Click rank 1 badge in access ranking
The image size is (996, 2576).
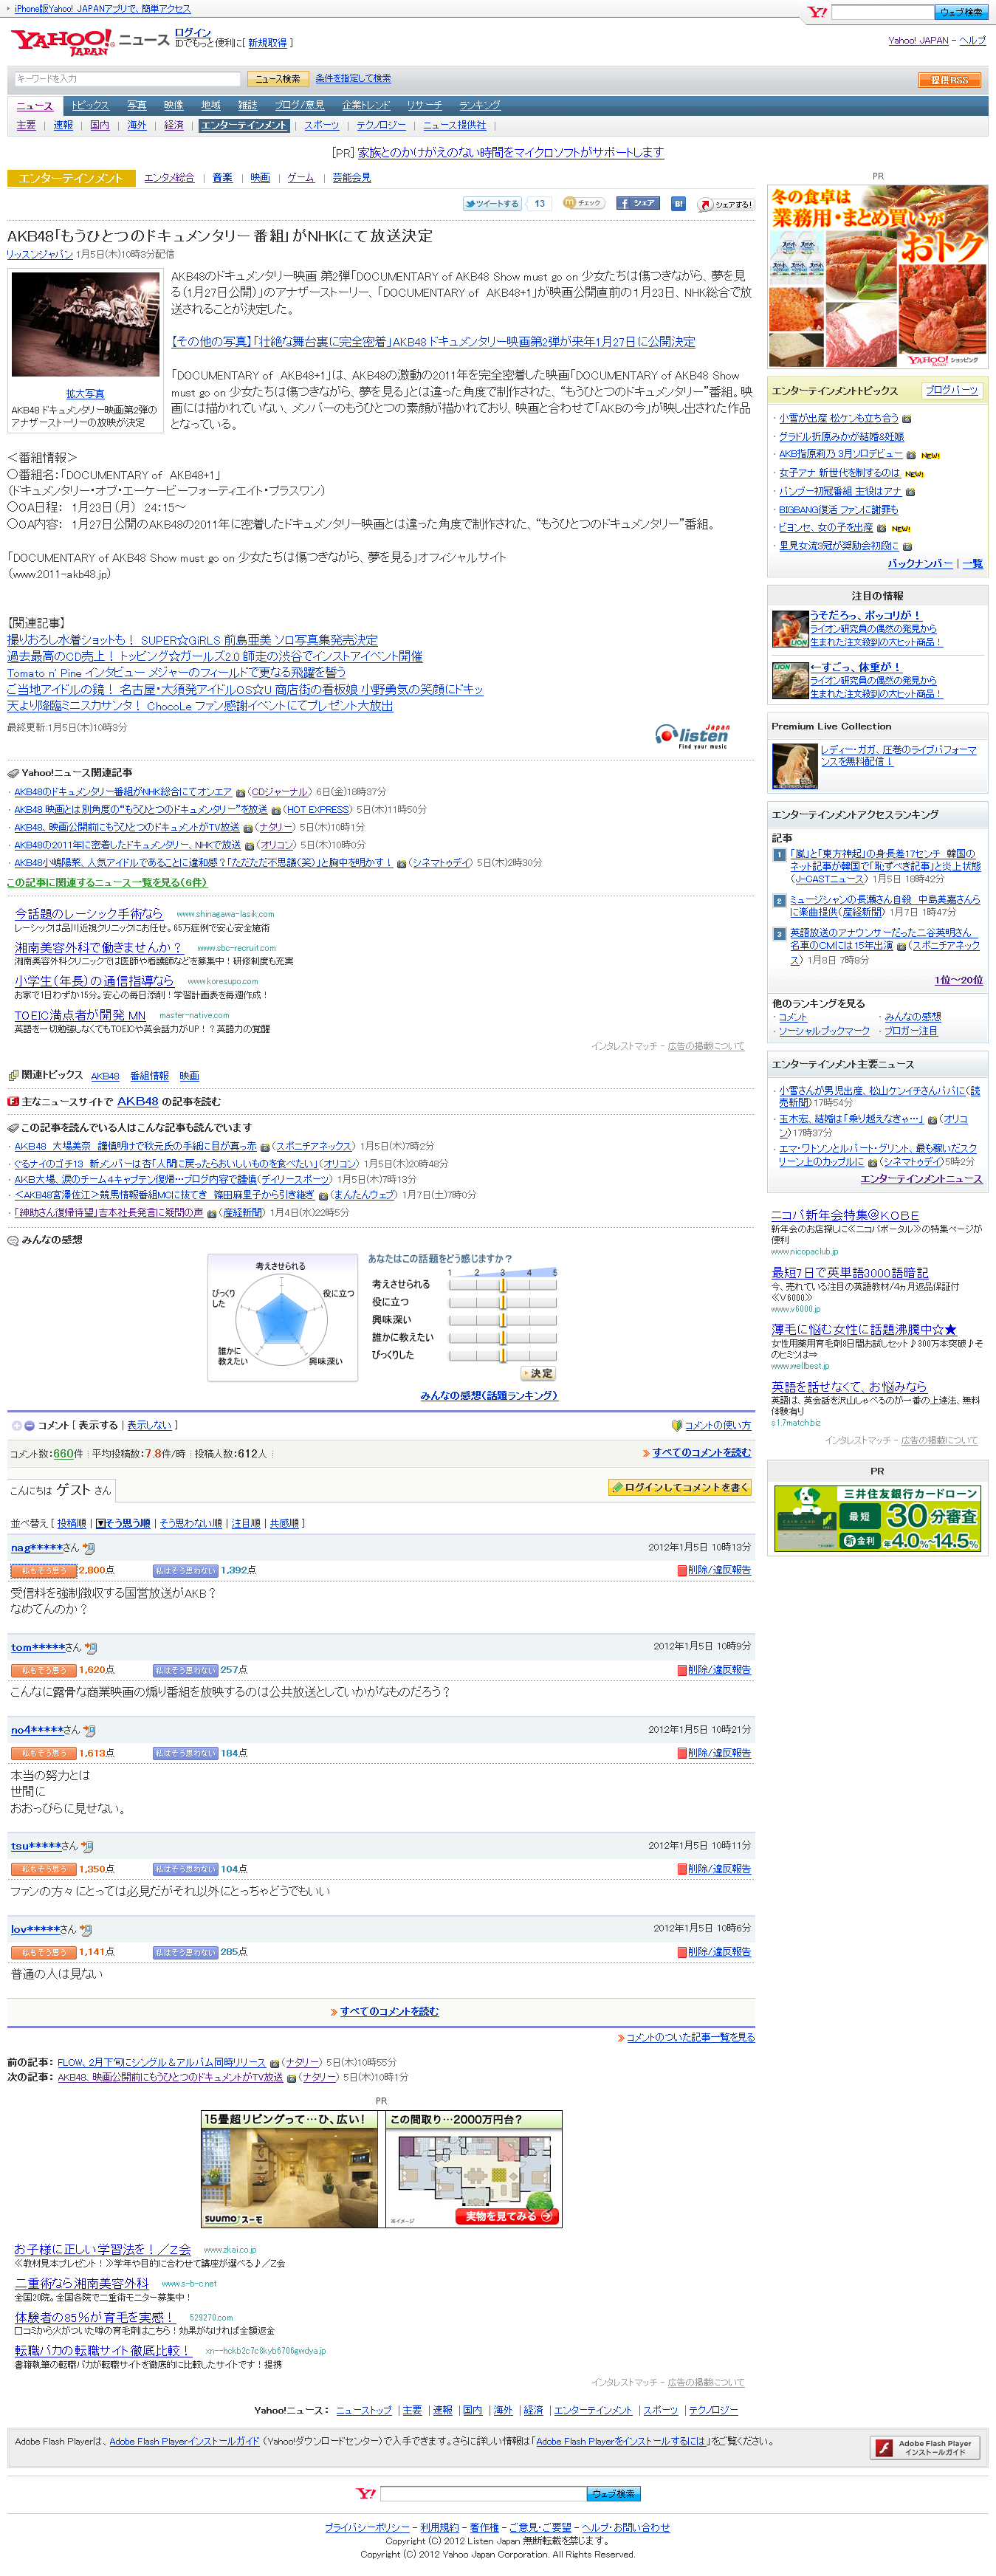[779, 854]
